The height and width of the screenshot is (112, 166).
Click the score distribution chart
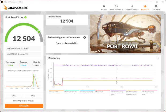(x=23, y=81)
